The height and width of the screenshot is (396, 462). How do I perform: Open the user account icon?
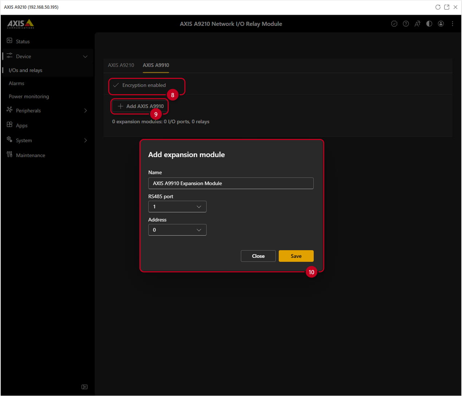441,24
